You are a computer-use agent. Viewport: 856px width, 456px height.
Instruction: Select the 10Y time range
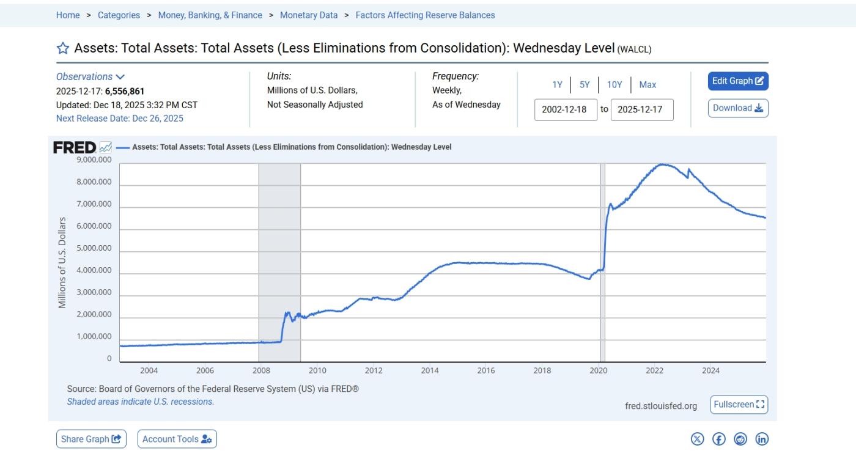614,85
